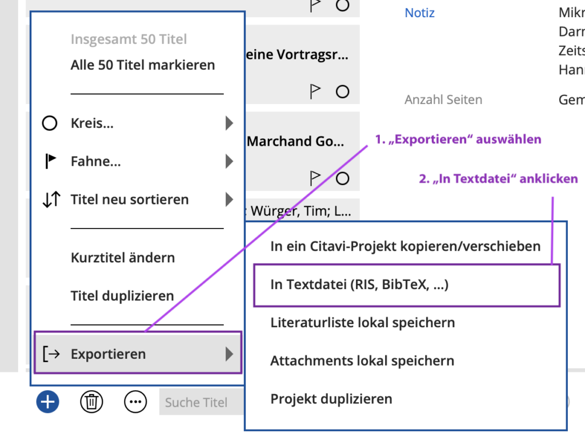Select In Textdatei (RIS, BibTeX, …)
The height and width of the screenshot is (437, 585).
[x=407, y=285]
